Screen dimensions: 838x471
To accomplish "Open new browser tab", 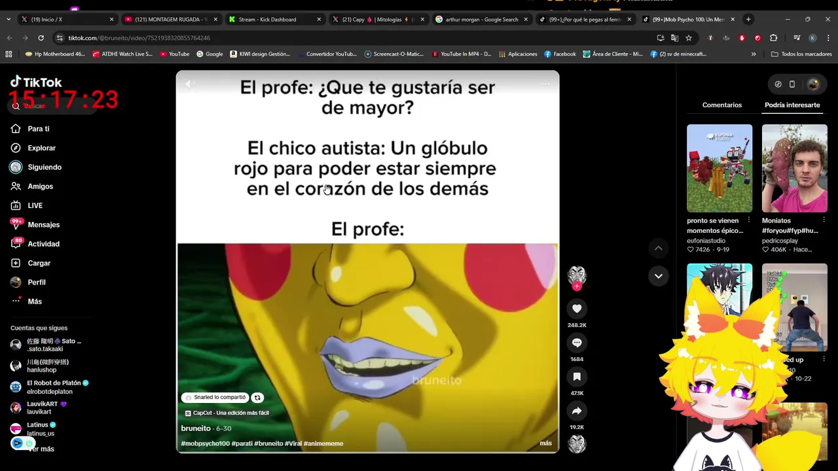I will (x=748, y=20).
